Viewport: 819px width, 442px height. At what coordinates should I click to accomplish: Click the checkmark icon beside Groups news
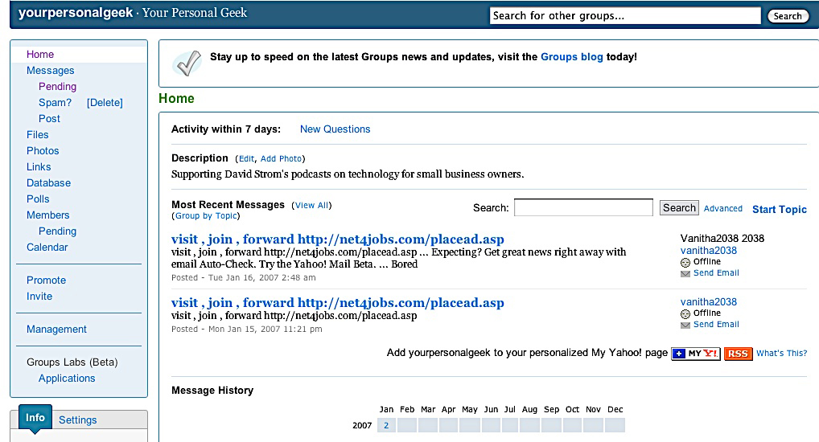188,63
